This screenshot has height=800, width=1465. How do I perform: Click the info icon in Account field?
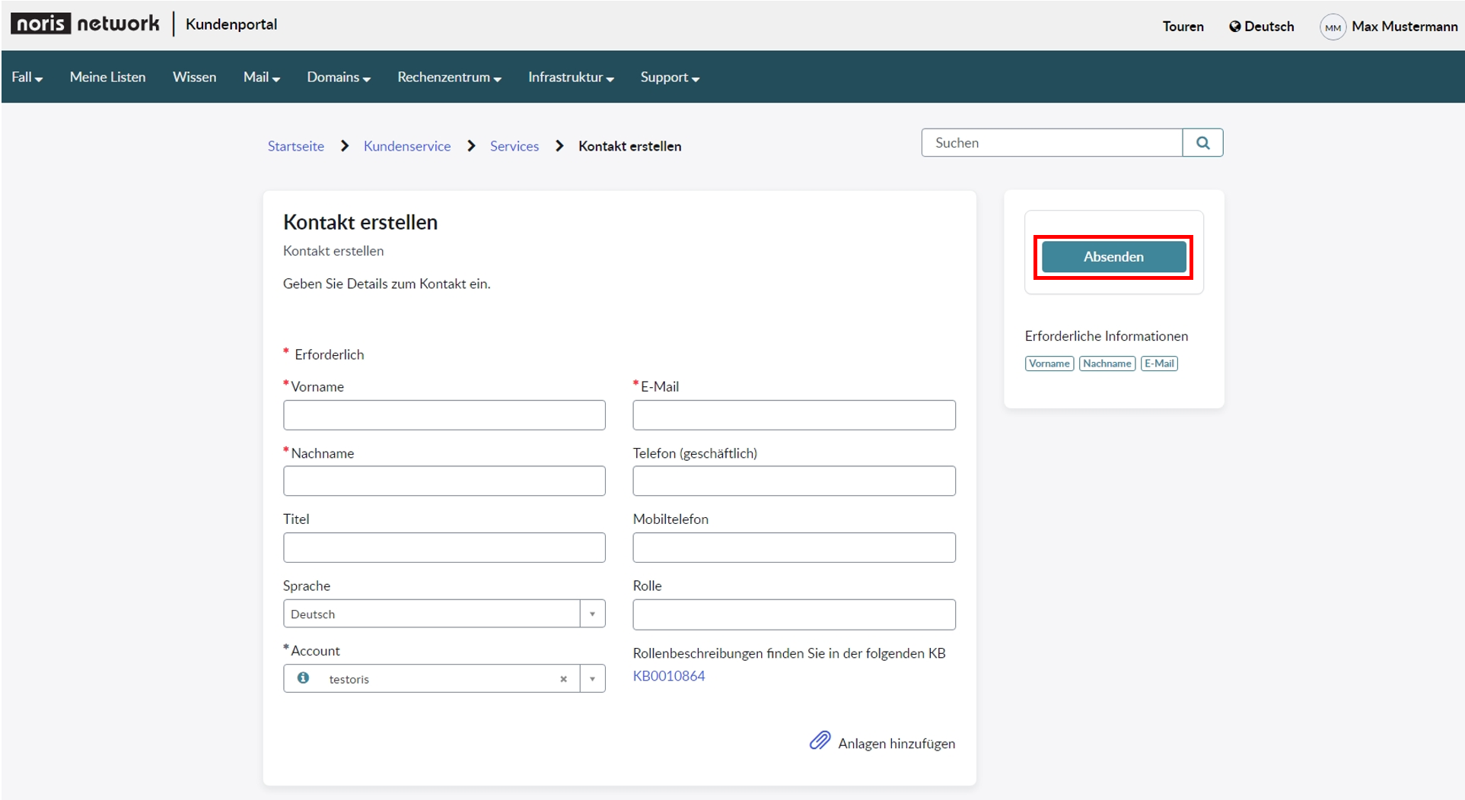tap(303, 678)
